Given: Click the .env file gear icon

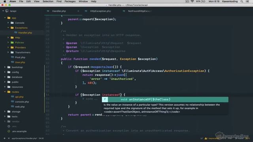Looking at the screenshot, I should click(x=9, y=126).
